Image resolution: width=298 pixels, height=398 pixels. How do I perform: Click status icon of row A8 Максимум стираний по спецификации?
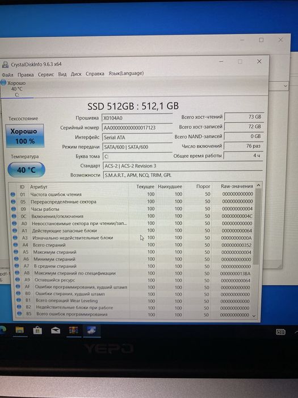click(17, 272)
